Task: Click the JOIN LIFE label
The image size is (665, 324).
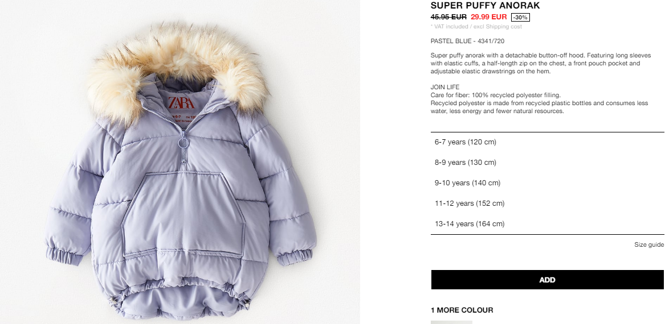Action: pos(445,87)
